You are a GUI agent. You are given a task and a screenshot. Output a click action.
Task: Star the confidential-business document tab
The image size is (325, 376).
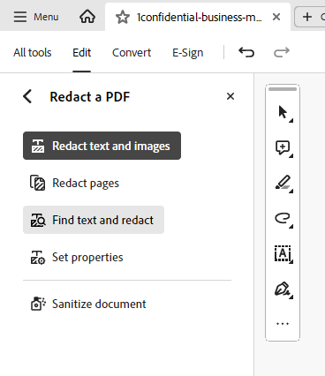[x=123, y=17]
